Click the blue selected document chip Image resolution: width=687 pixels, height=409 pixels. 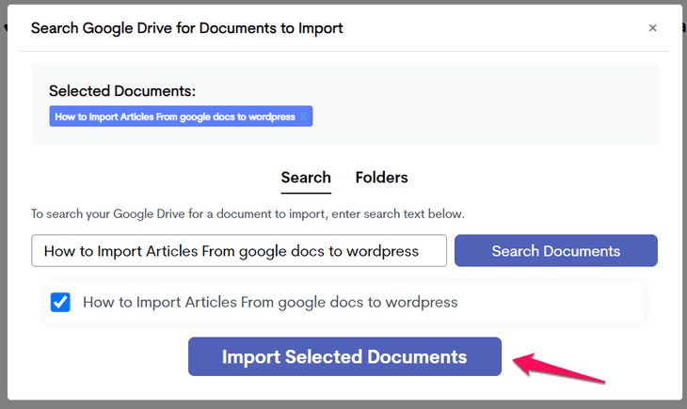coord(174,118)
